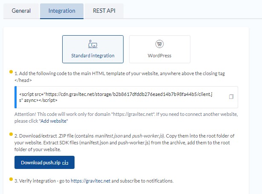Click the yellow bullet beside step 1
This screenshot has width=262, height=194.
(x=11, y=72)
